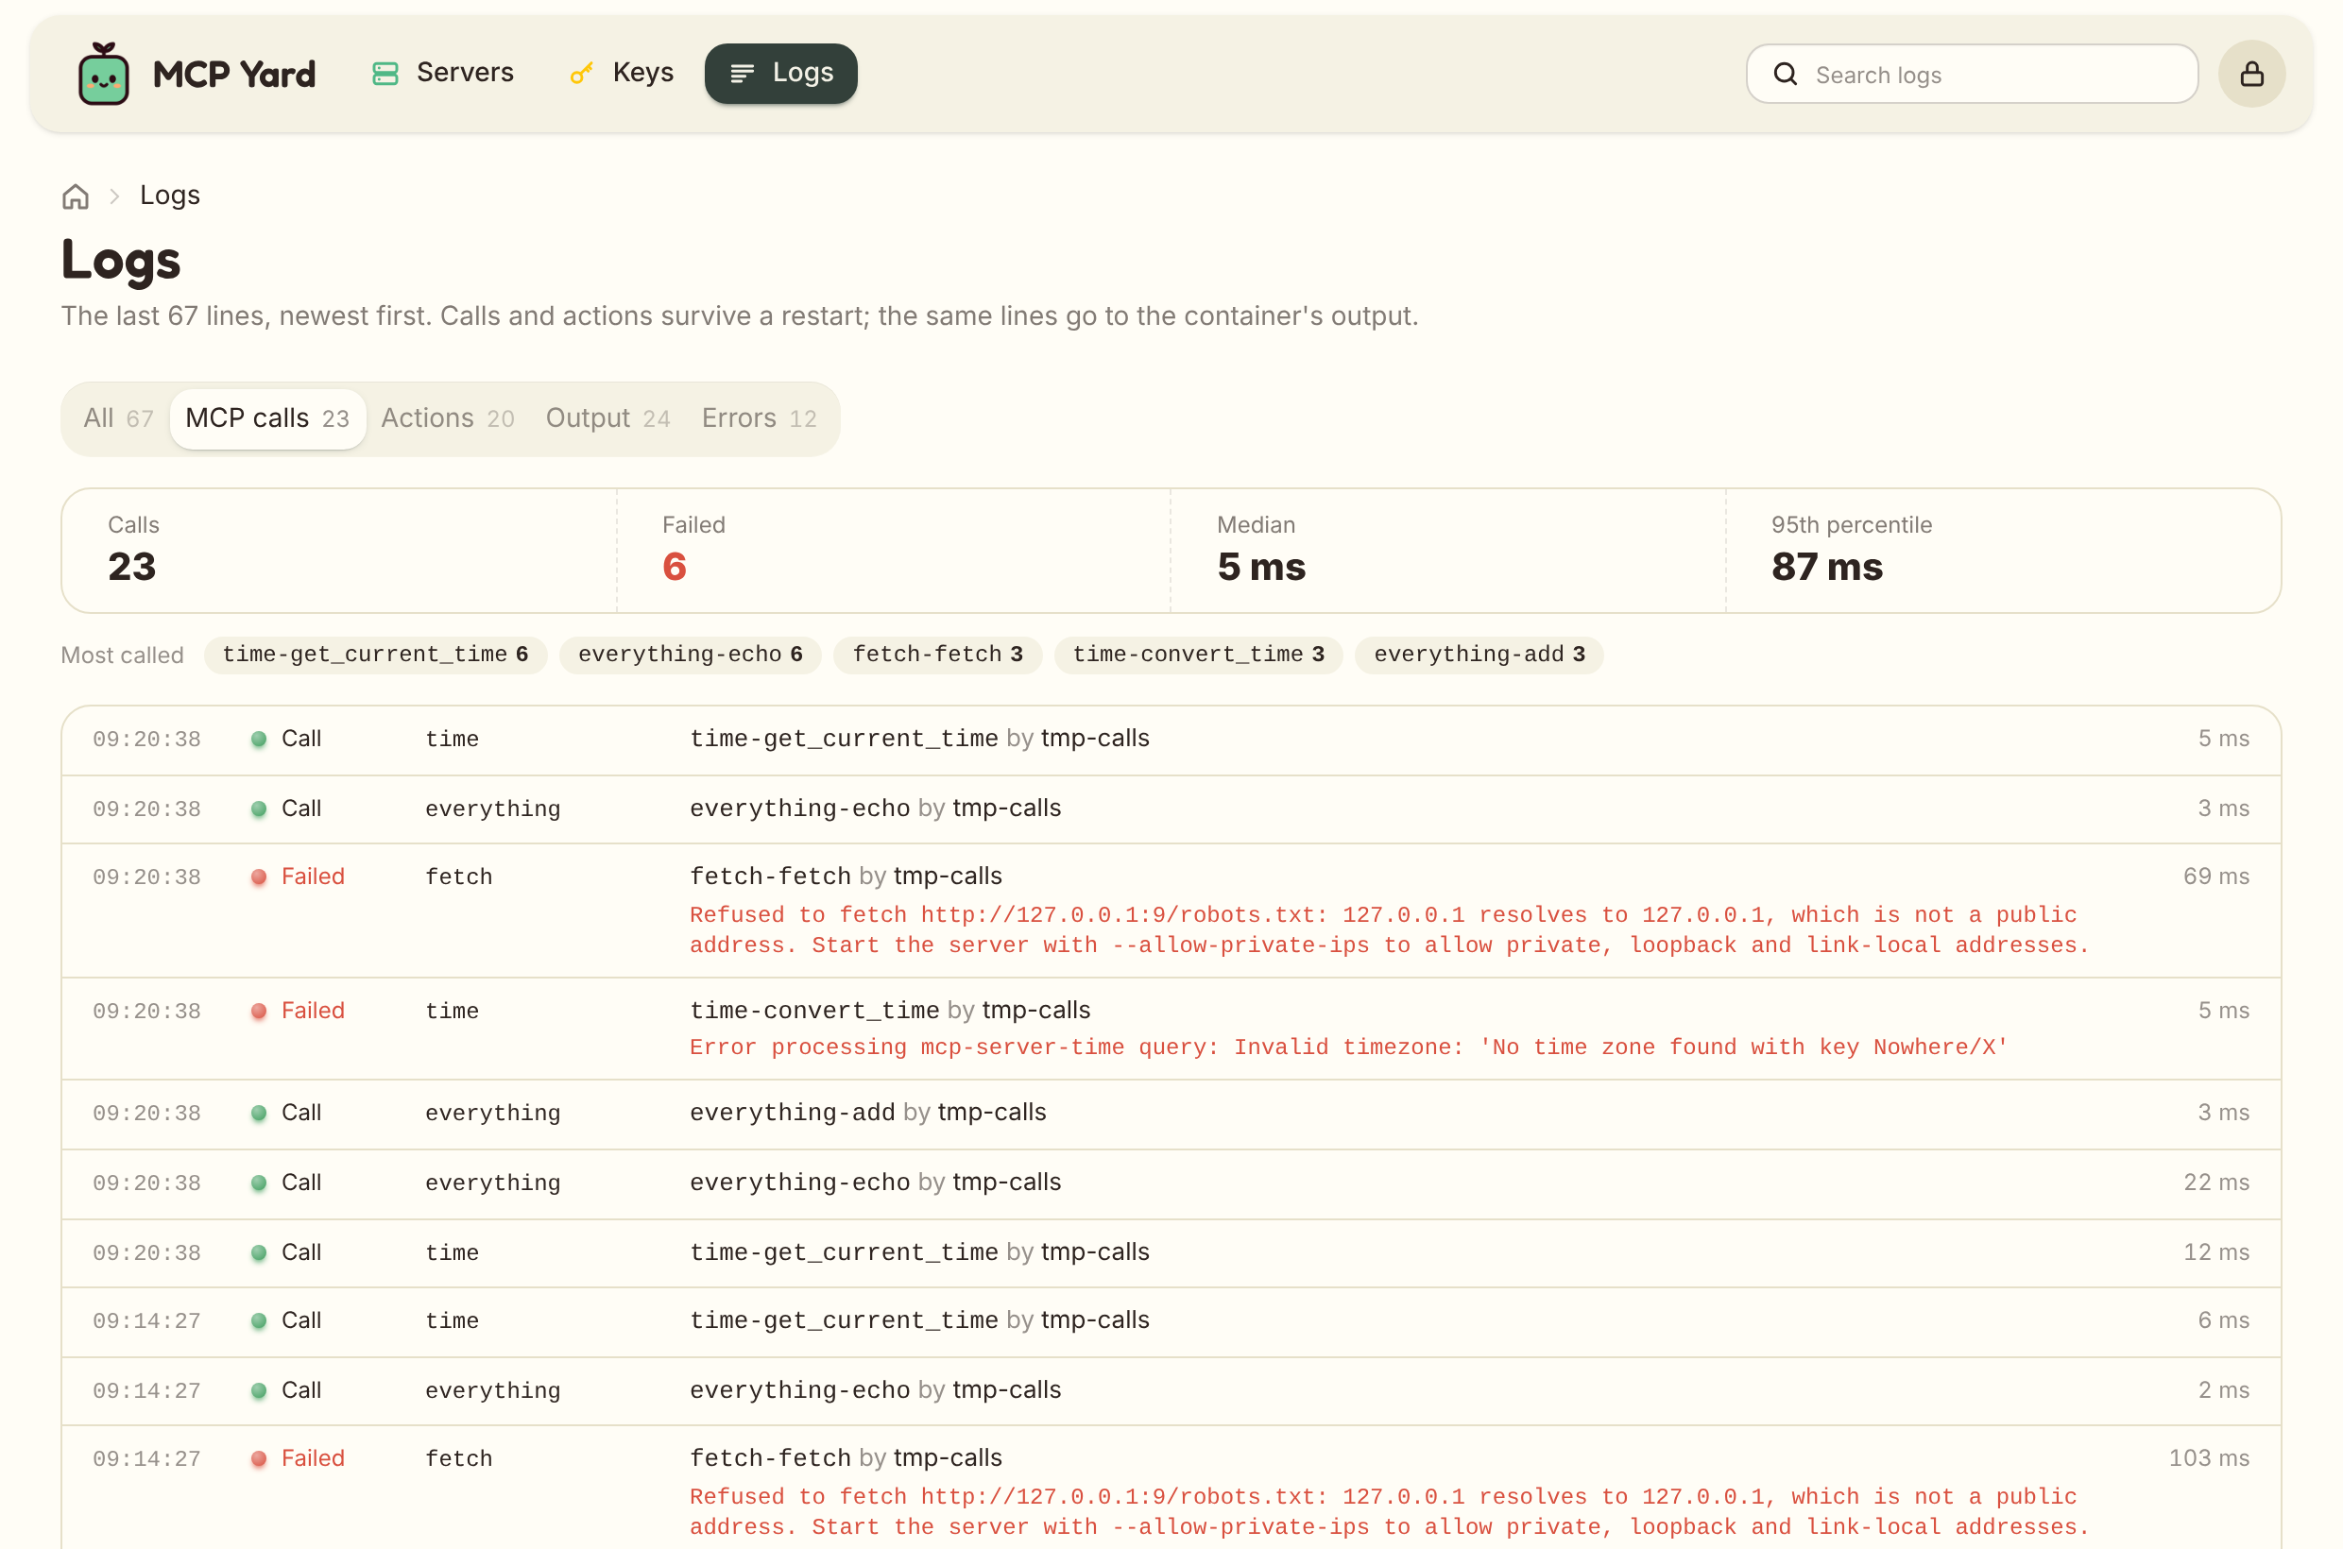This screenshot has height=1549, width=2343.
Task: Switch to the All 67 tab
Action: click(x=119, y=418)
